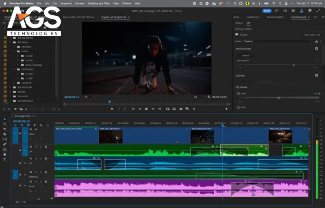
Task: Click Program Monitor scrub bar playhead
Action: pos(109,102)
